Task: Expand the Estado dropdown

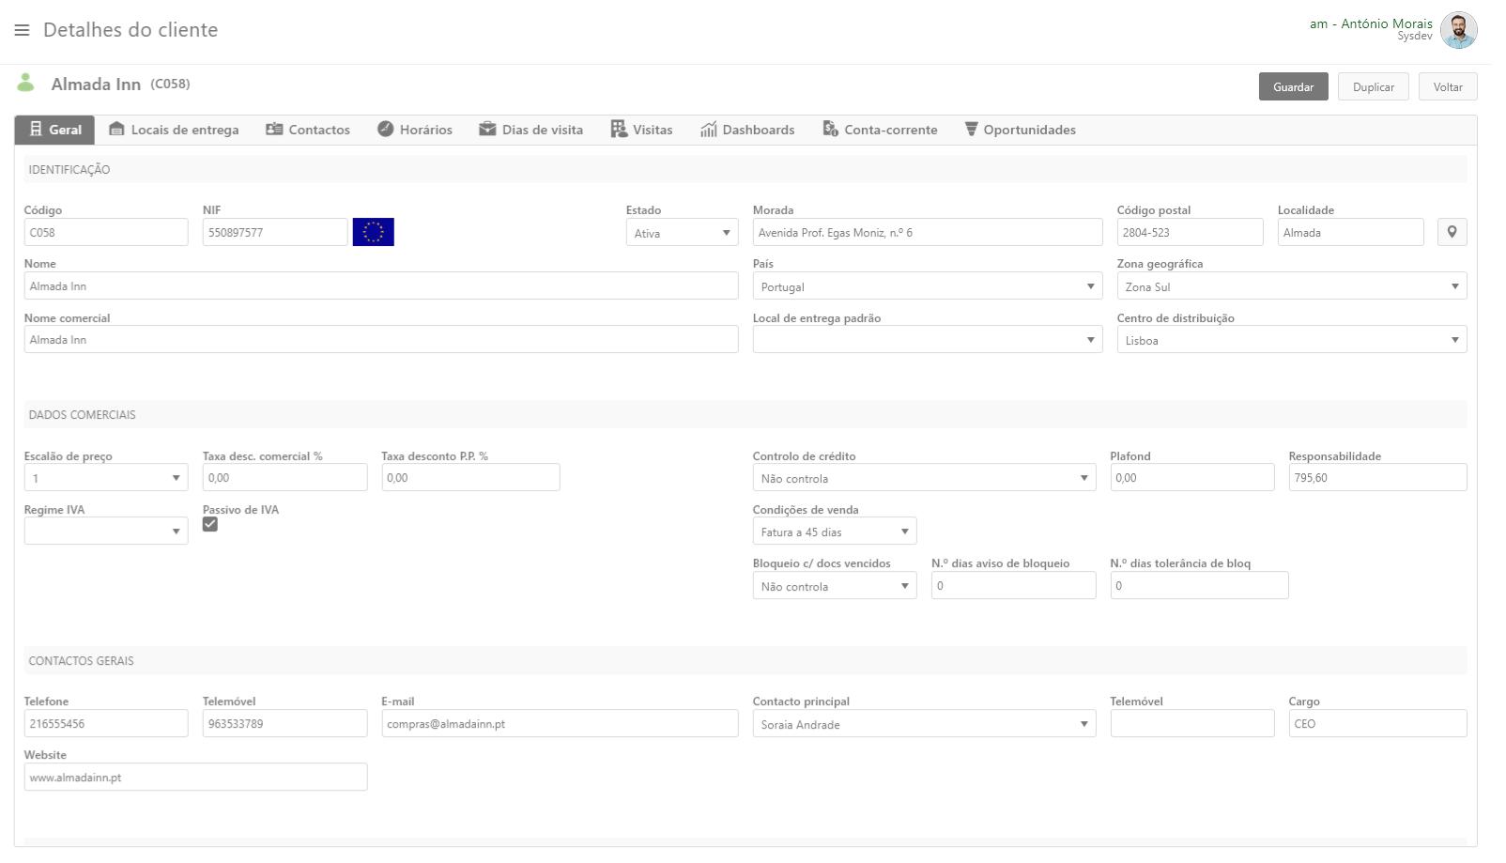Action: pyautogui.click(x=682, y=233)
